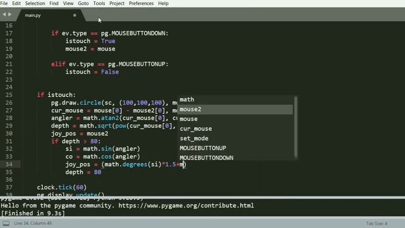Click '[Finished in 9.3s]' console output

33,213
